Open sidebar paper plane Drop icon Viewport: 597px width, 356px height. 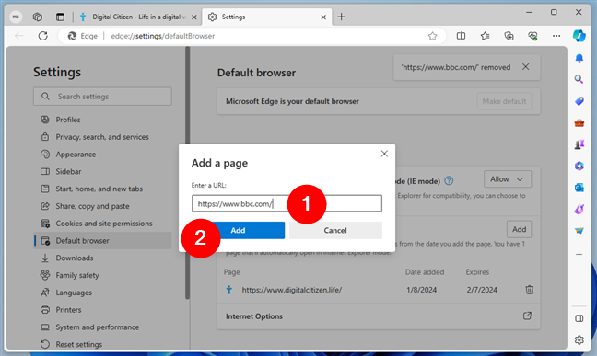(579, 231)
